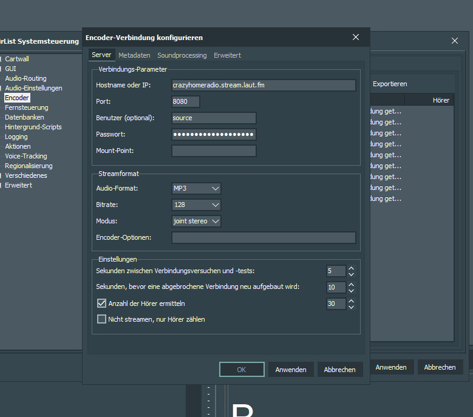The image size is (473, 417).
Task: Click the Hostname oder IP field
Action: pos(264,85)
